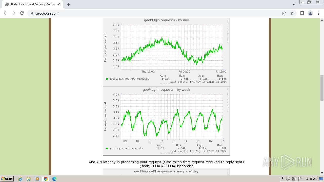Select 'geoPlugin requests - by week' title

(x=166, y=90)
